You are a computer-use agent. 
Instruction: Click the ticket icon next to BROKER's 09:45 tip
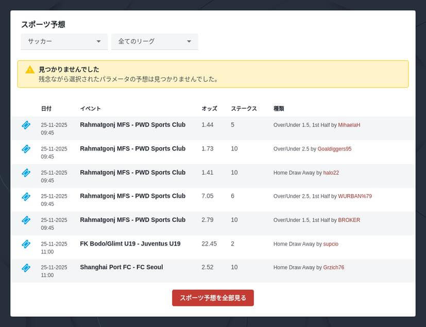click(26, 220)
